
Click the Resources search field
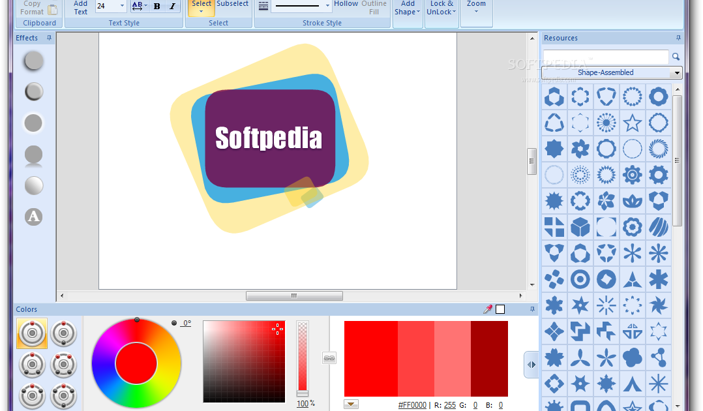coord(606,57)
